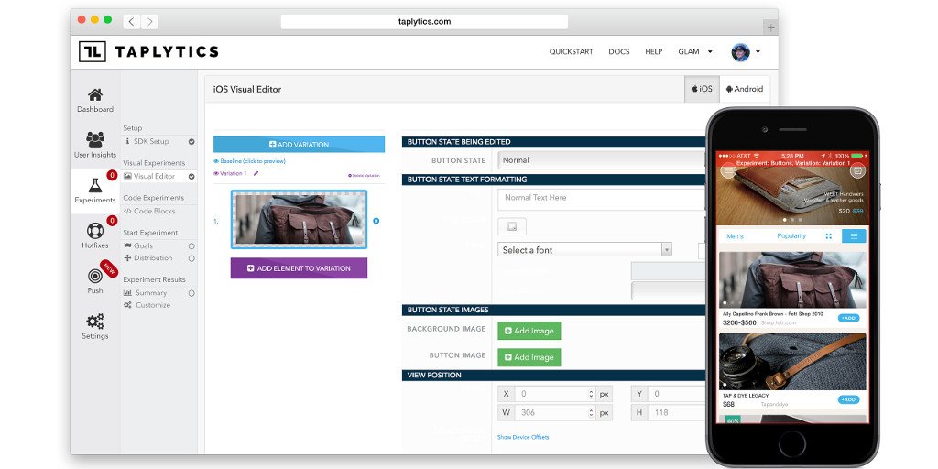
Task: Open the Button State dropdown
Action: pyautogui.click(x=601, y=160)
